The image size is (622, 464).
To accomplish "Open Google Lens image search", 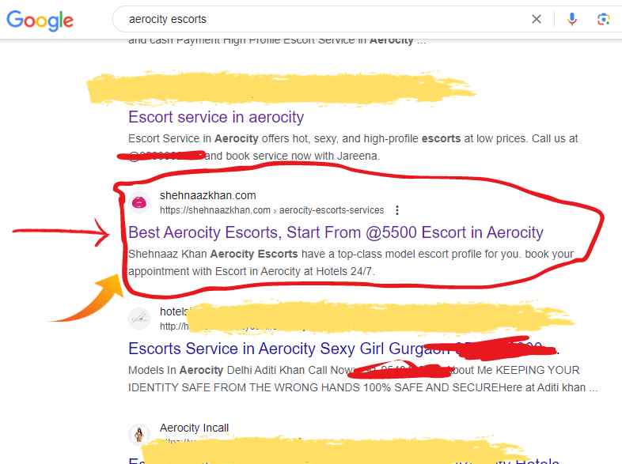I will click(603, 19).
